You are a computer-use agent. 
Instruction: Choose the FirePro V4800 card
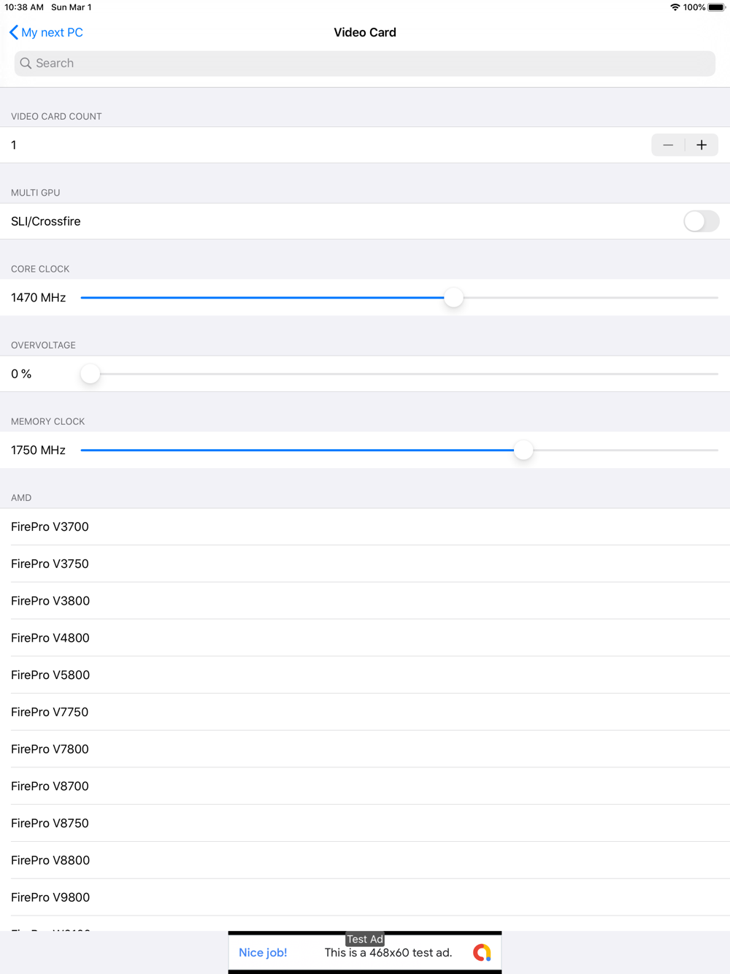(365, 638)
